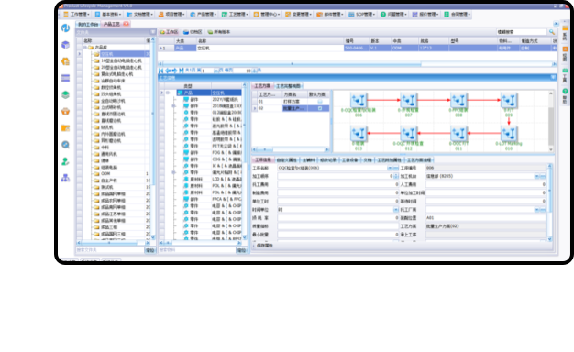Collapse the process info panel header arrow
Viewport: 574px width, 352px height.
(553, 78)
